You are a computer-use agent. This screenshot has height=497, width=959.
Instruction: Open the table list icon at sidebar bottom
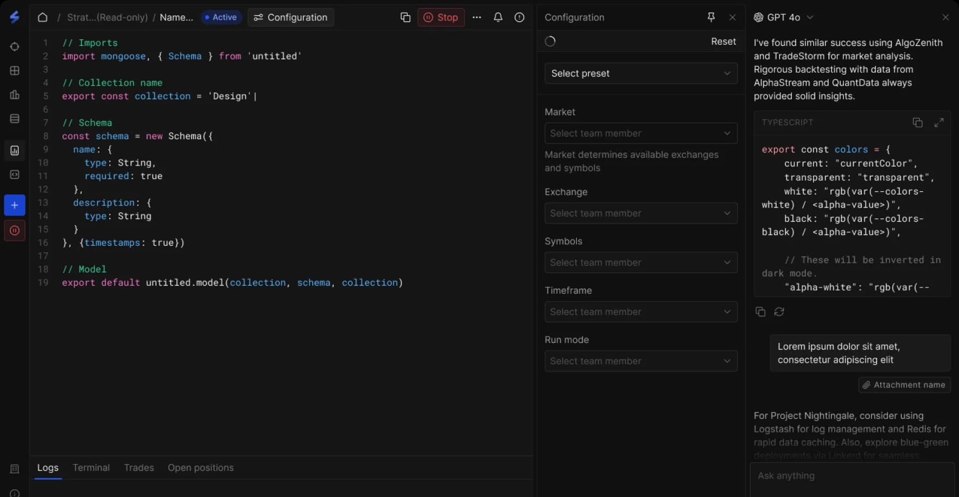point(15,469)
